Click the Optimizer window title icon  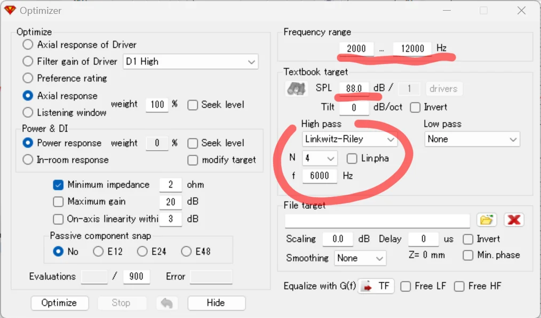click(10, 10)
